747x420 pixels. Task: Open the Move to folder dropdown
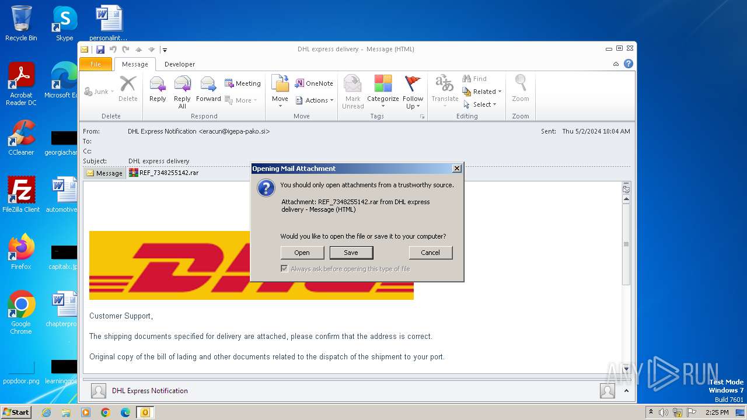[280, 91]
